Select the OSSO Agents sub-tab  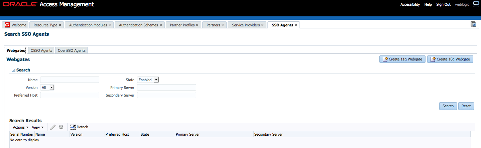(41, 50)
